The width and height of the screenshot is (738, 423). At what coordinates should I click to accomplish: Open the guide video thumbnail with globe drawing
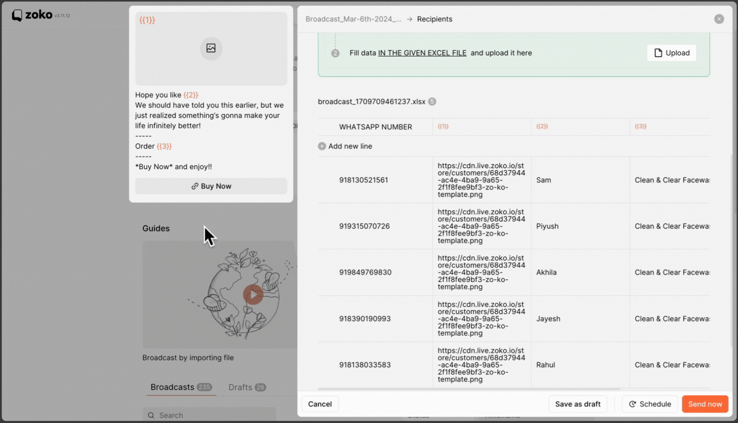pyautogui.click(x=220, y=294)
